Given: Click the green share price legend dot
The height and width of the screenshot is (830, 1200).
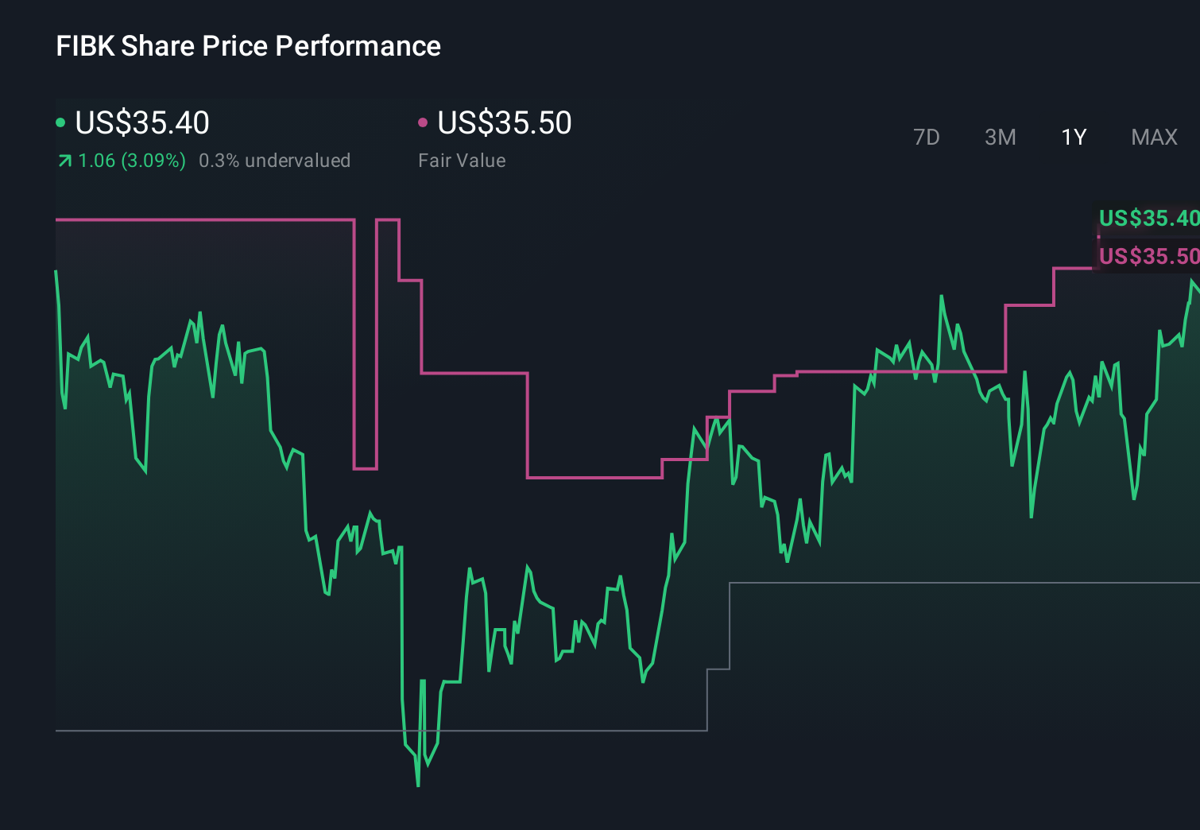Looking at the screenshot, I should [60, 122].
